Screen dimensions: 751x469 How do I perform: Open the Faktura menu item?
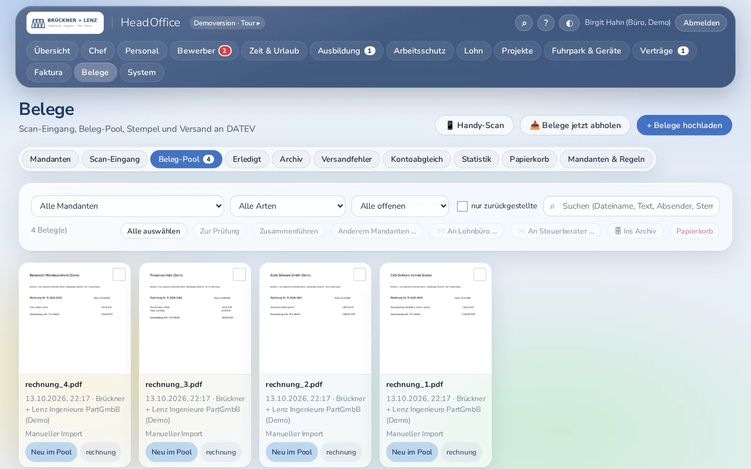tap(48, 72)
